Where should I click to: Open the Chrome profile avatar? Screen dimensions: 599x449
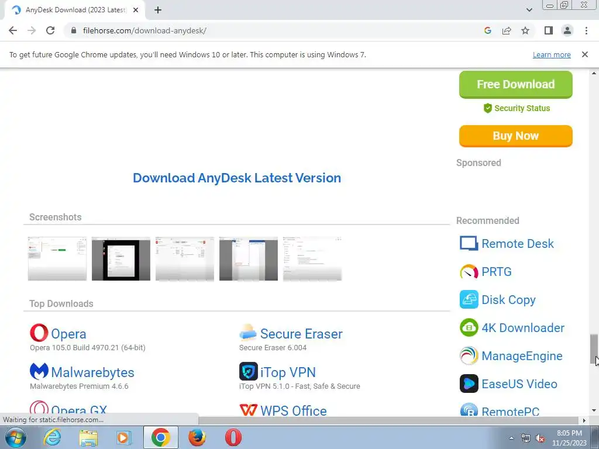[567, 30]
